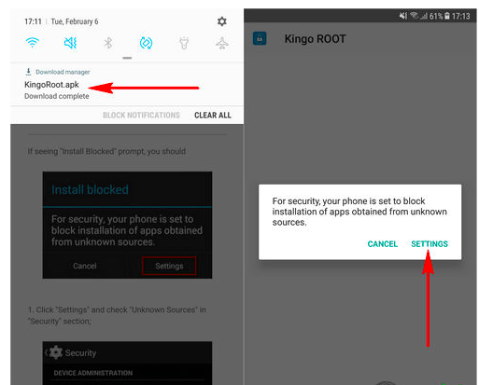Tap BLOCK NOTIFICATIONS
Screen dimensions: 479x385
tap(141, 116)
